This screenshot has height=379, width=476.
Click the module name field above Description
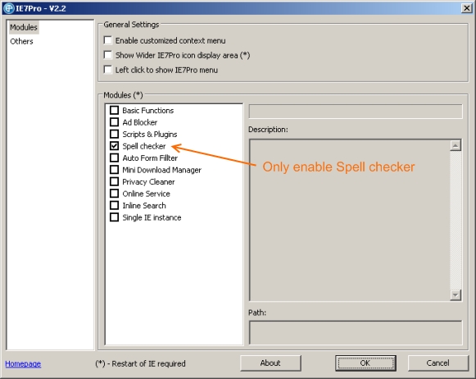click(x=356, y=112)
